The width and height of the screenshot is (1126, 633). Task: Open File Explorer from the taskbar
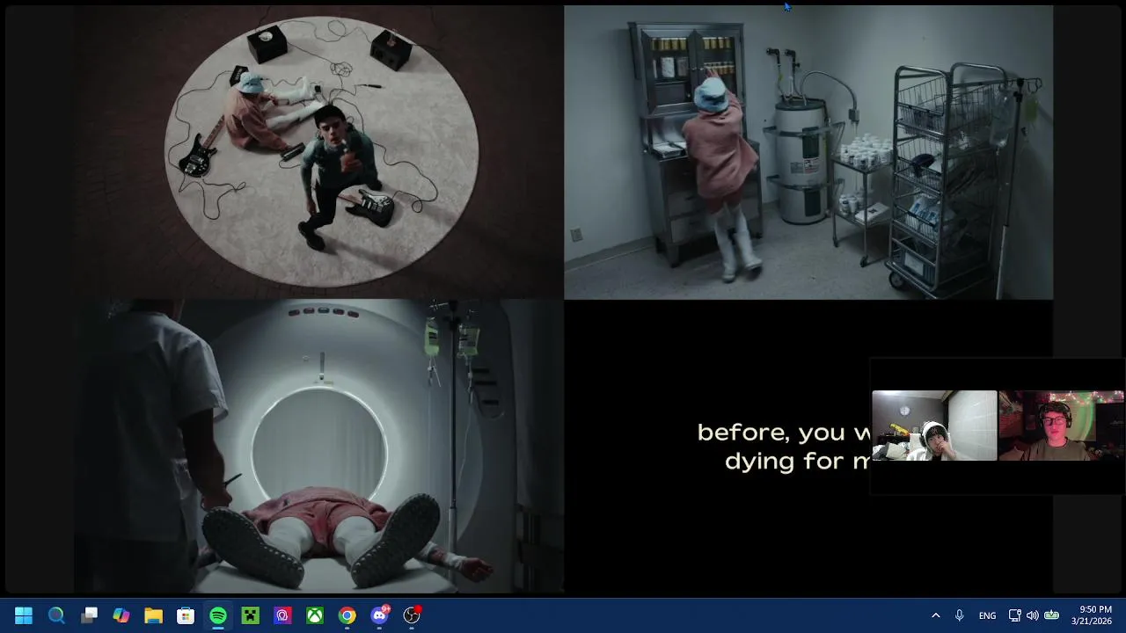[153, 615]
